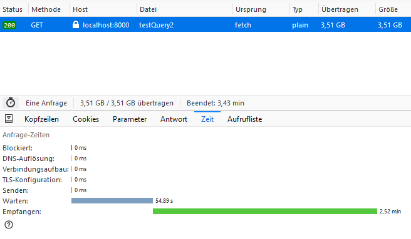
Task: Click the Verbindungsaufbau: timing label
Action: (x=36, y=169)
